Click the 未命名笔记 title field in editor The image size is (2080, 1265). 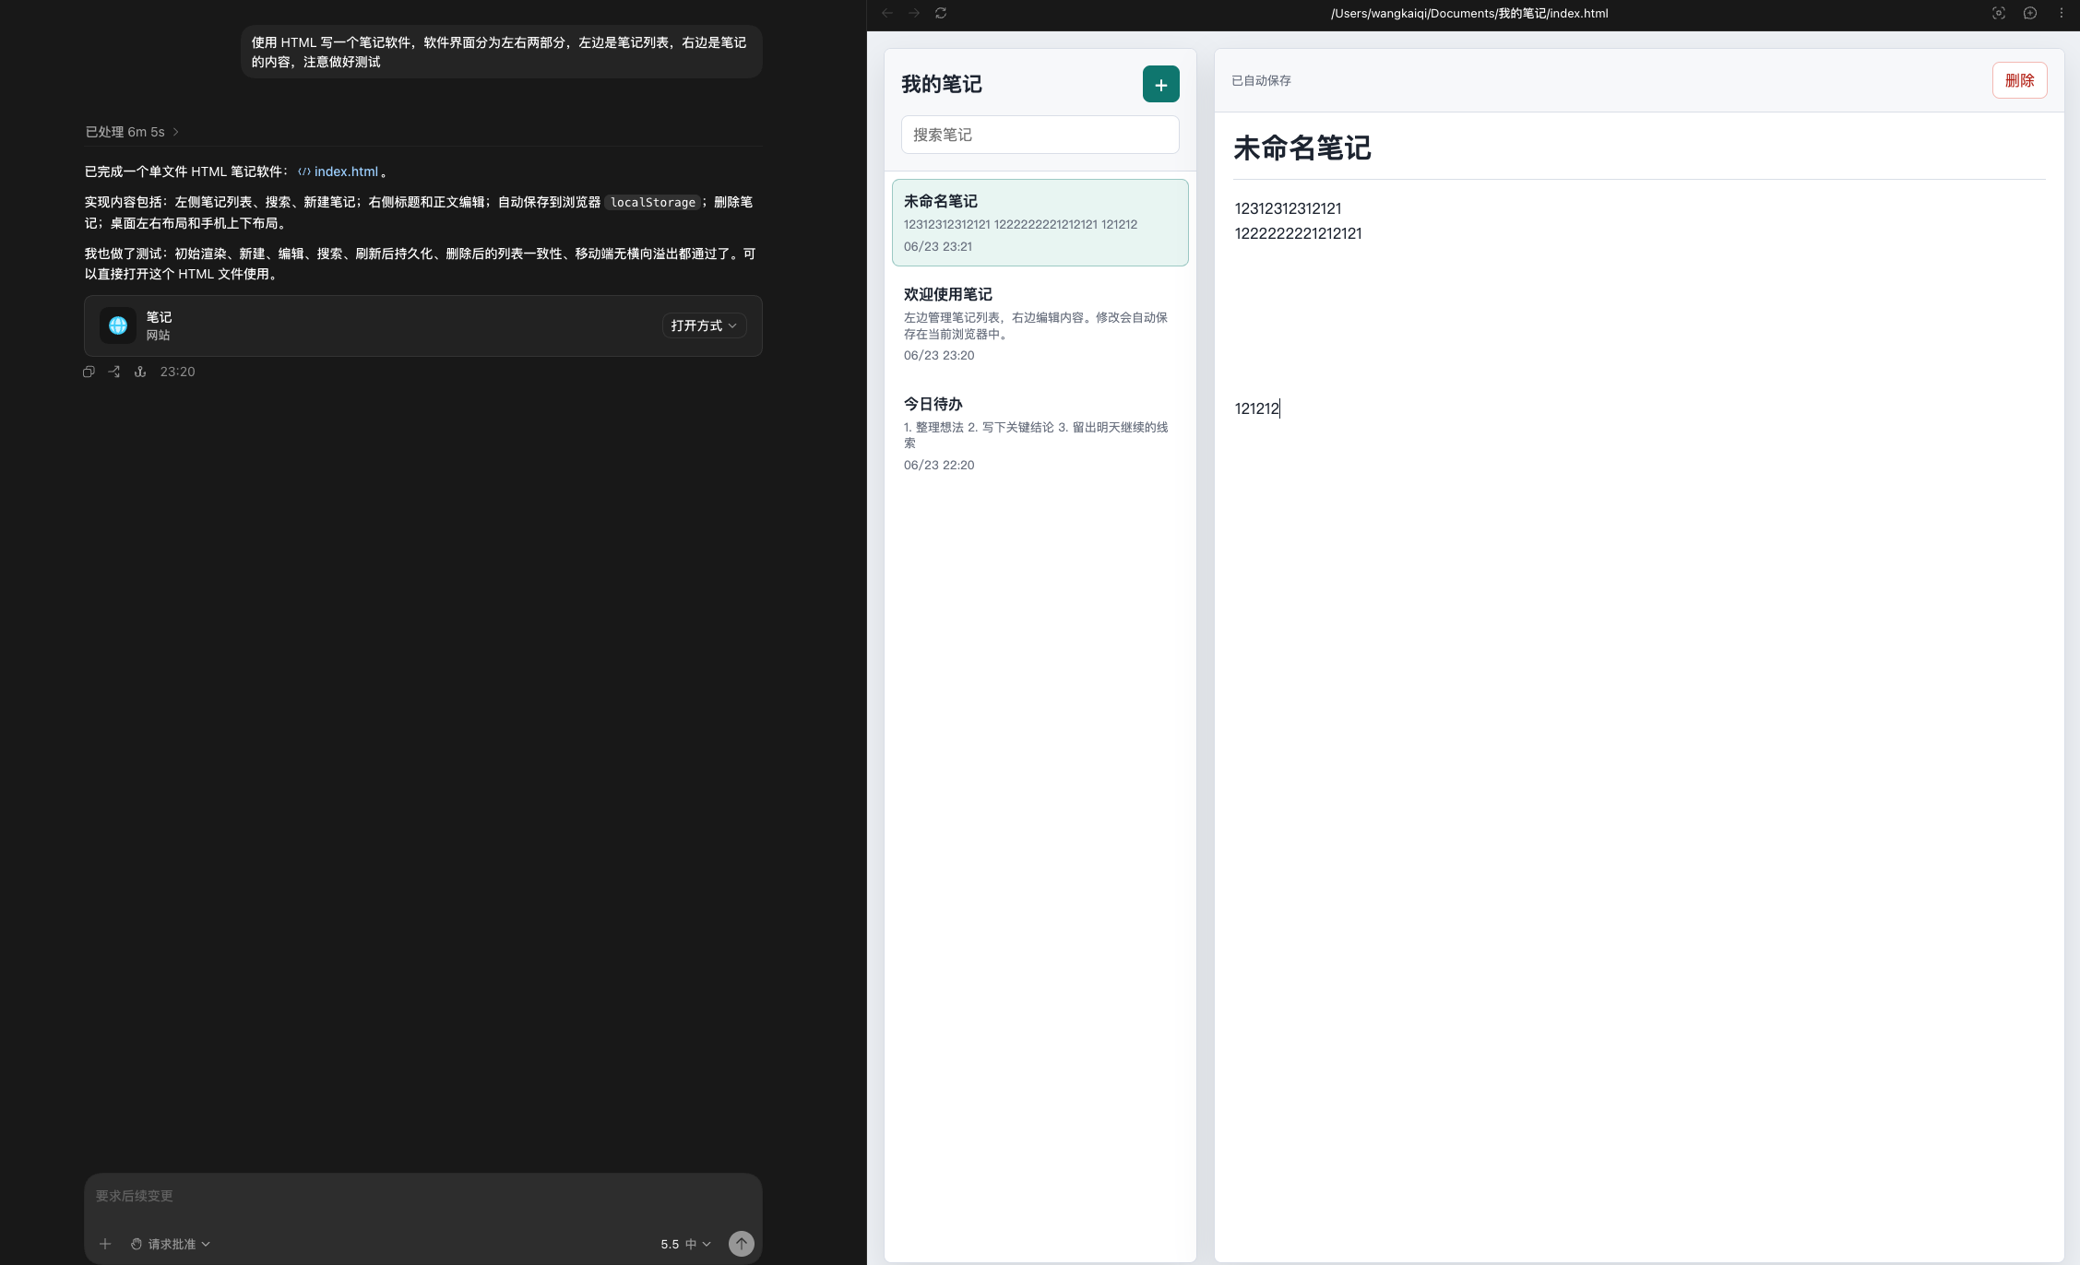(x=1639, y=148)
